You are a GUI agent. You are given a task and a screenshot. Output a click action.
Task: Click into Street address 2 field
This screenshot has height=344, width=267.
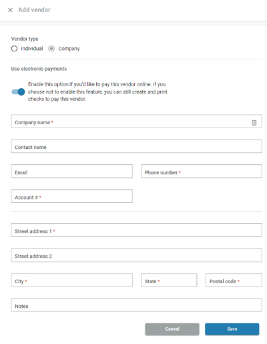tap(136, 255)
